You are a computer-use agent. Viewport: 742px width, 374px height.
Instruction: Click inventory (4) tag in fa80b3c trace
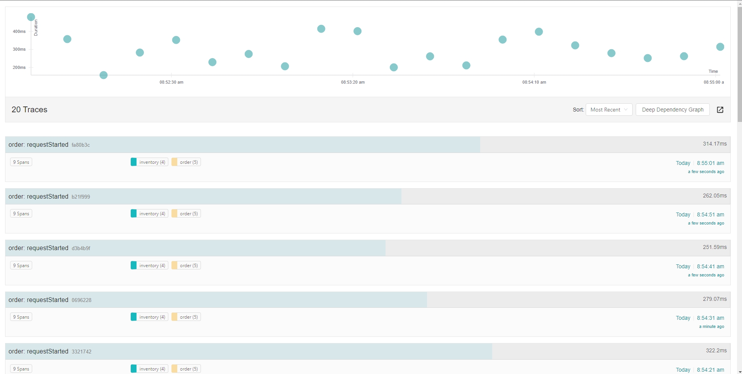(x=149, y=162)
